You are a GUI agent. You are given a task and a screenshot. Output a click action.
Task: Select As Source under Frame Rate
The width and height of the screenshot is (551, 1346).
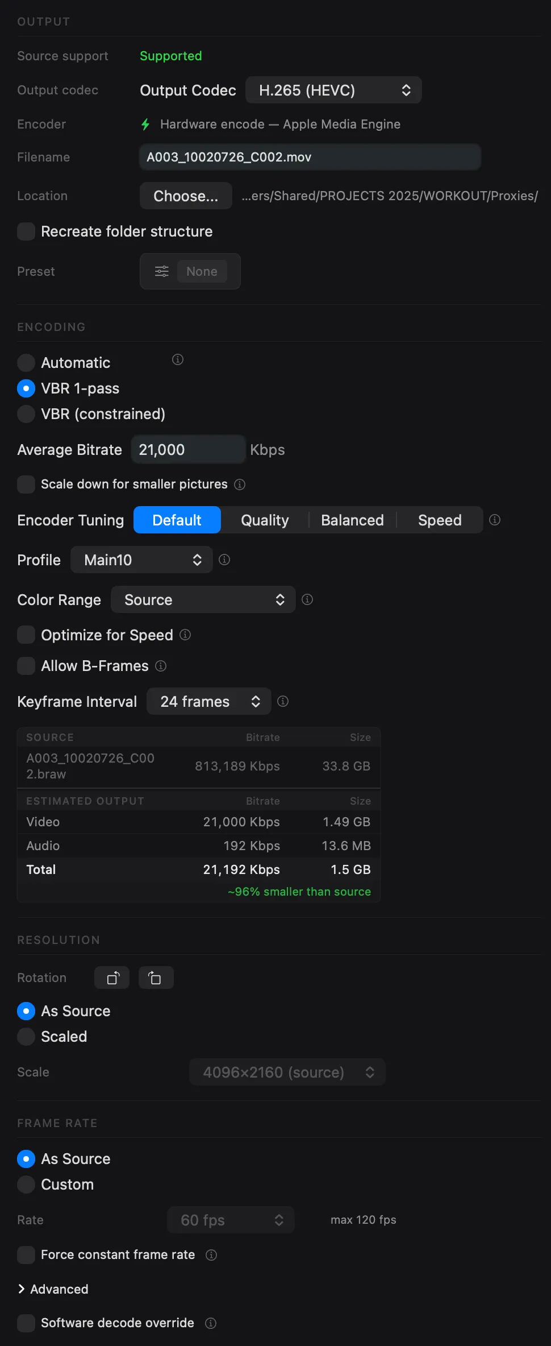point(26,1159)
